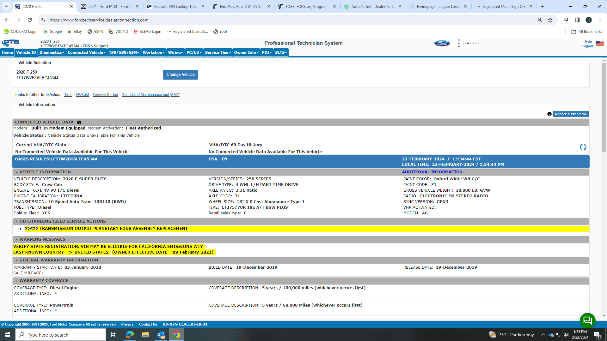
Task: Click browser reload icon
Action: pyautogui.click(x=30, y=20)
